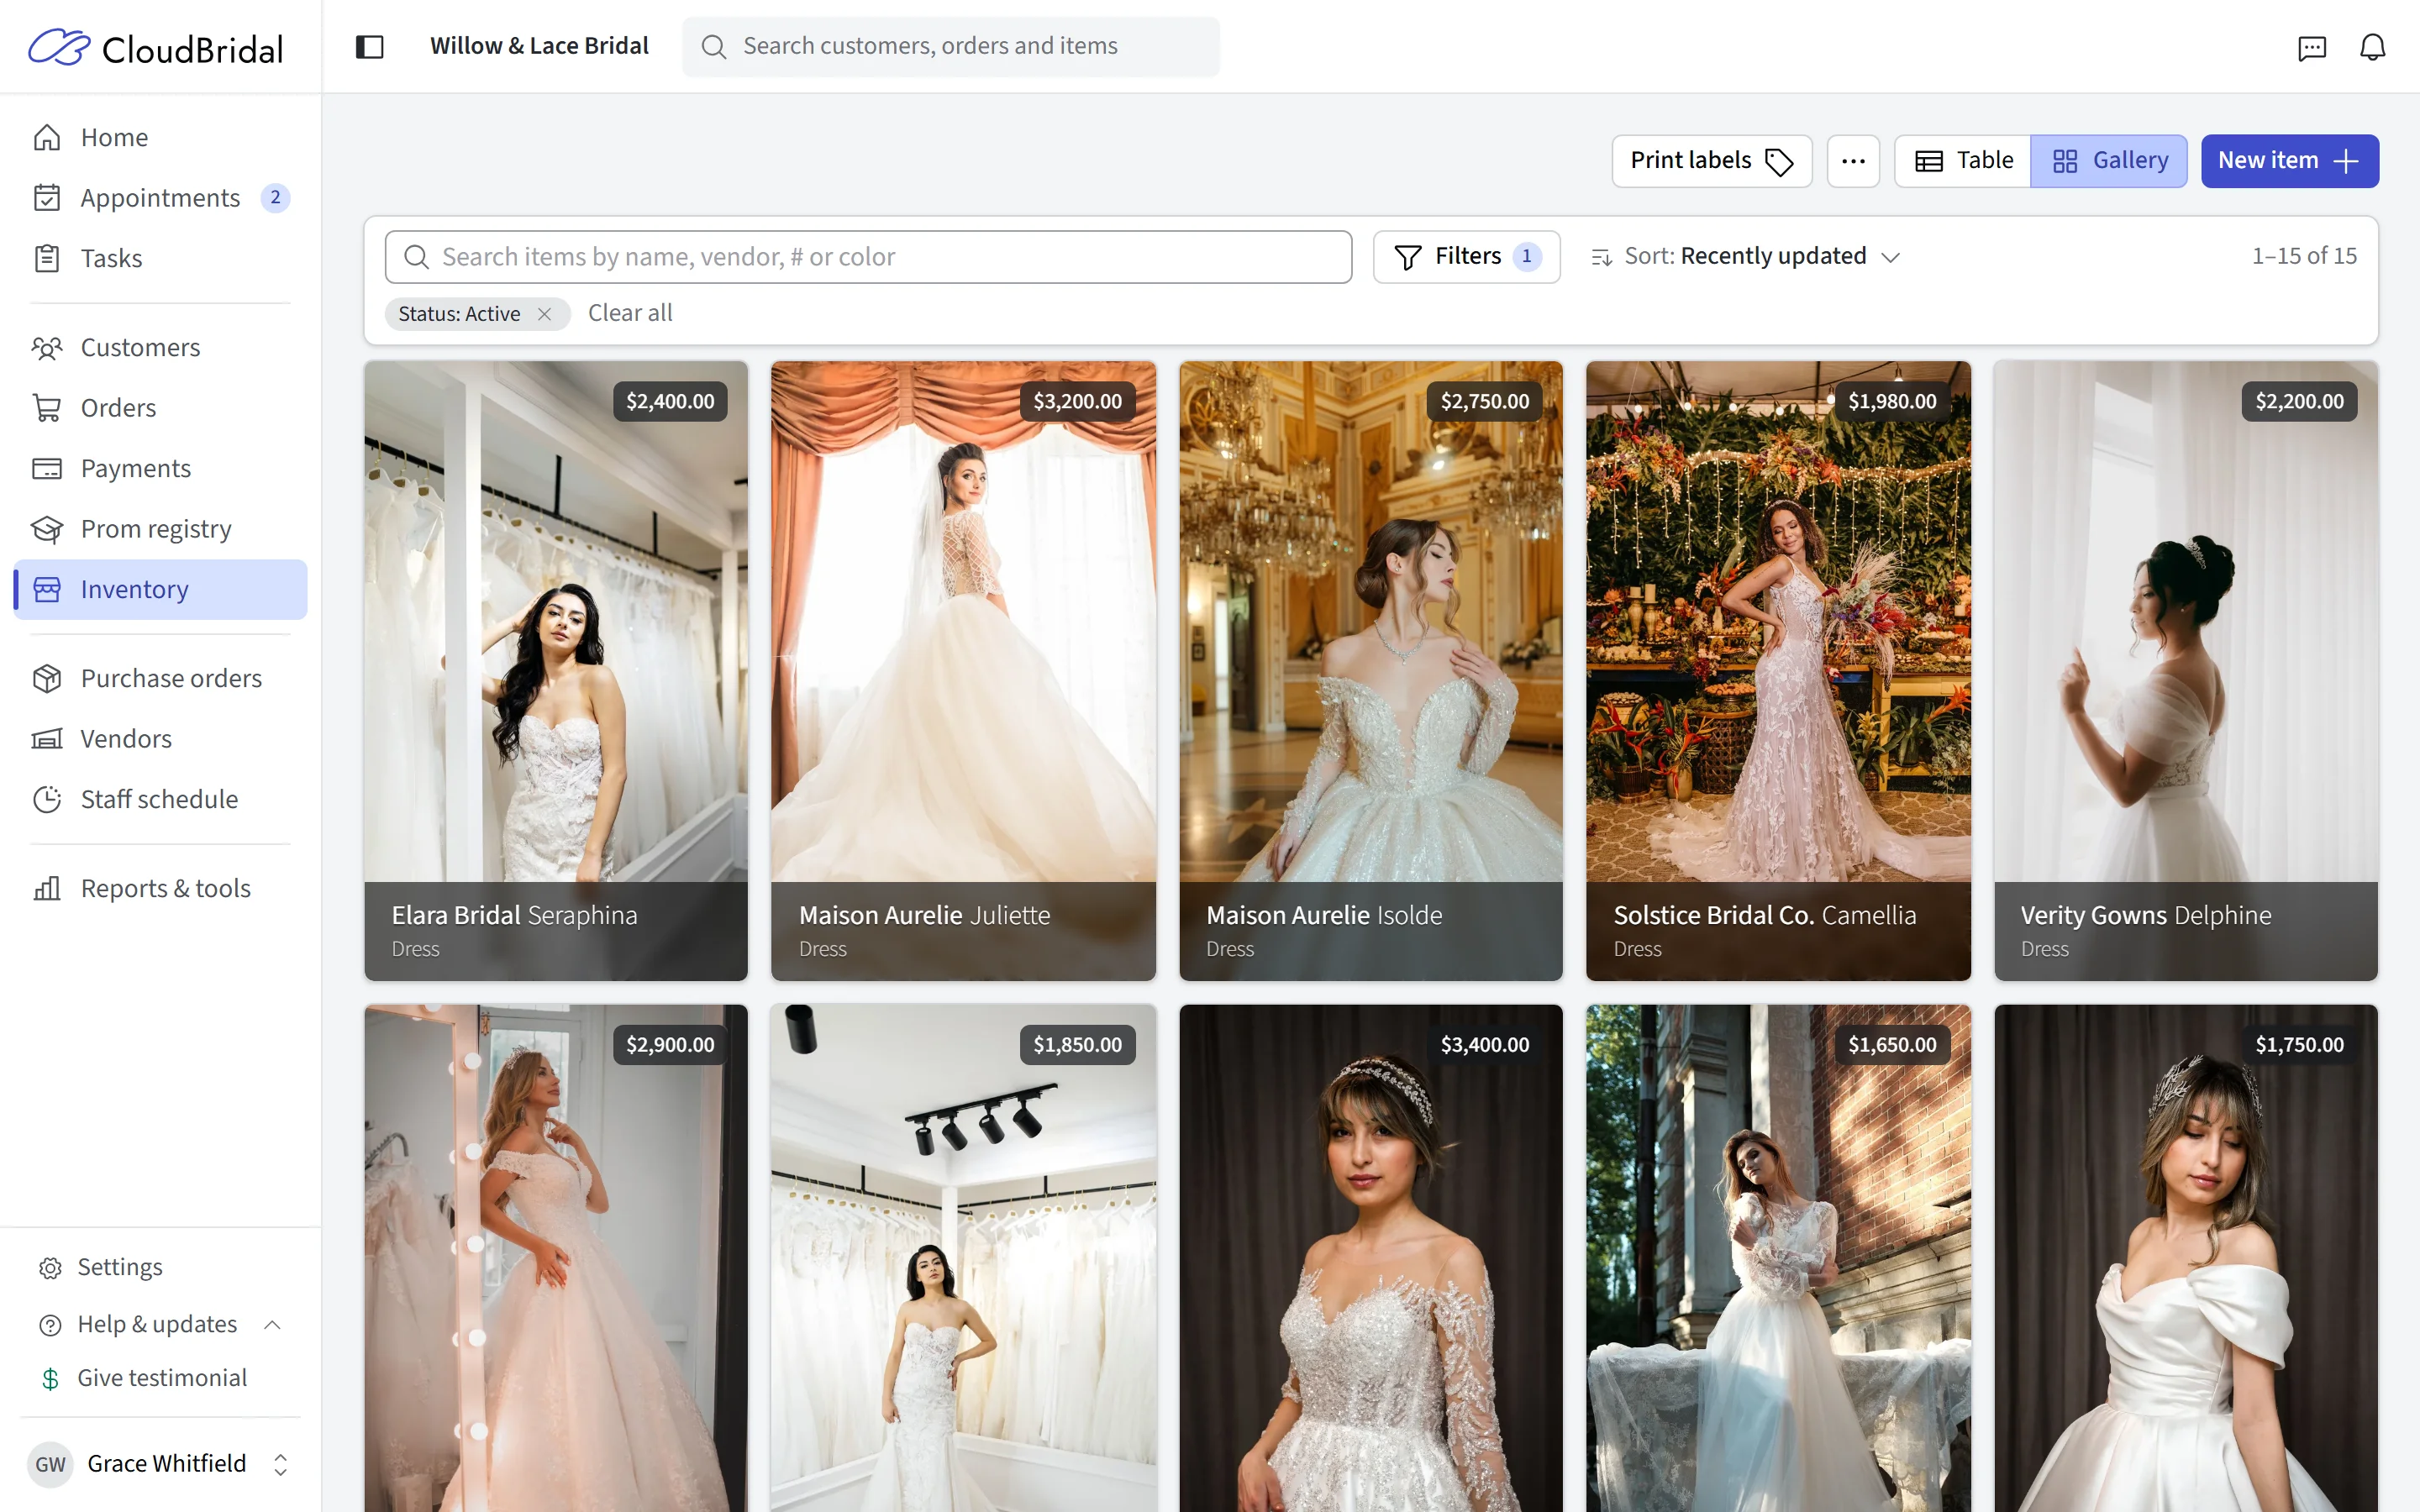Screen dimensions: 2420x1512
Task: Switch to Table view
Action: (1963, 161)
